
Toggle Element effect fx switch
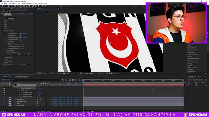coord(3,14)
